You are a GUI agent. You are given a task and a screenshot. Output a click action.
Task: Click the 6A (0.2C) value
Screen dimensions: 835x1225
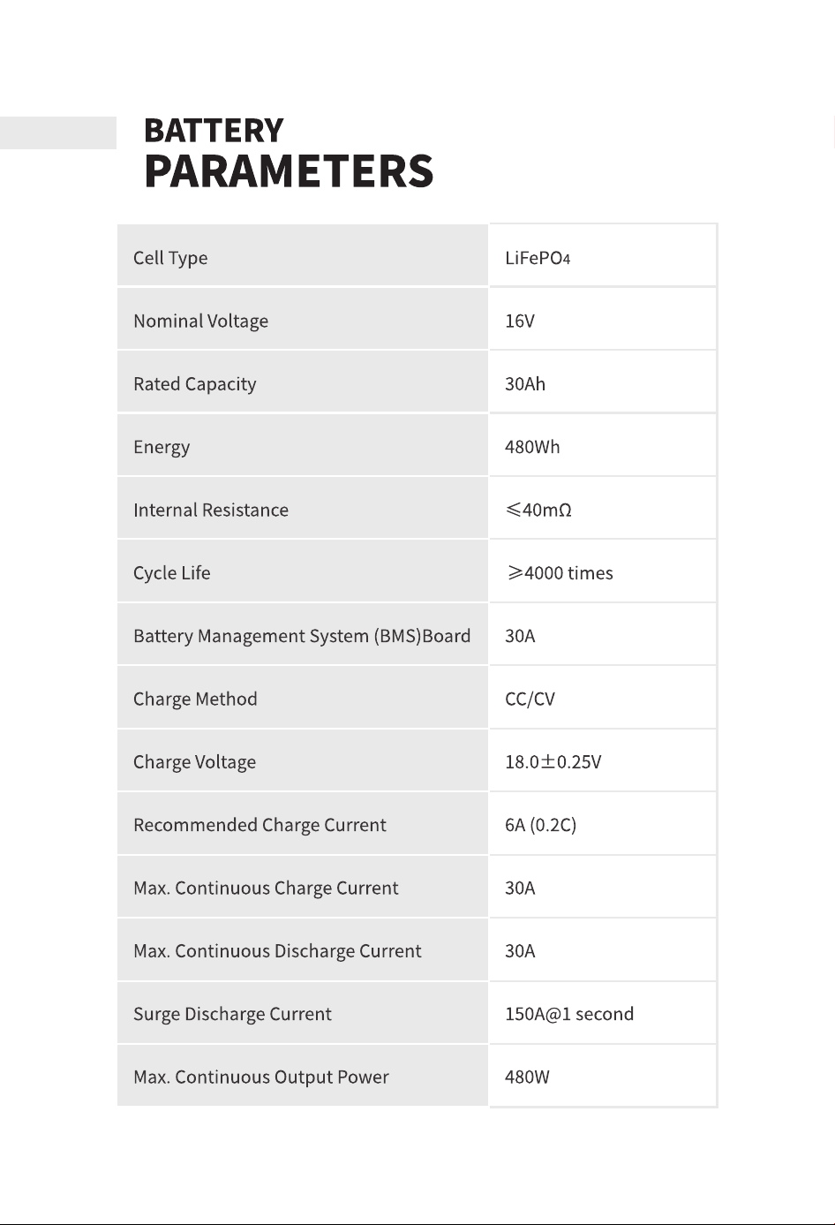tap(540, 825)
